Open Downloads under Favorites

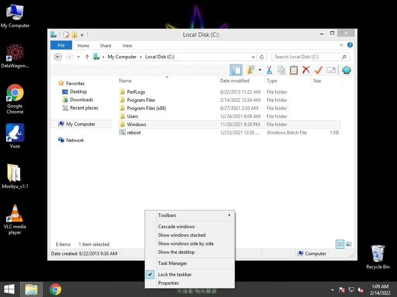coord(81,99)
